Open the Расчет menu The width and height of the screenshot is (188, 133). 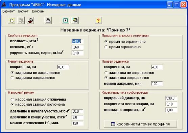click(x=23, y=11)
